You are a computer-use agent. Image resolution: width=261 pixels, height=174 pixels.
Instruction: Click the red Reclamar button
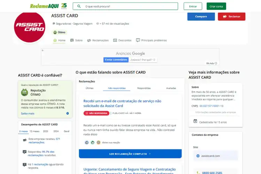click(231, 16)
